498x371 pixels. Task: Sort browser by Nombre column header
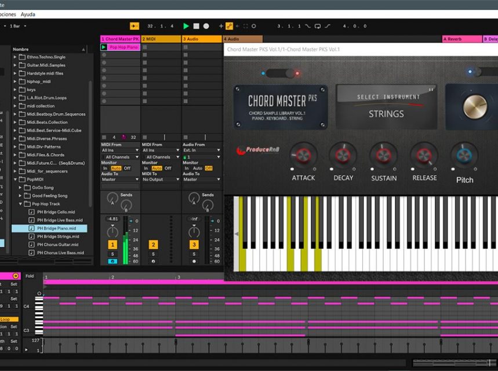(x=49, y=49)
